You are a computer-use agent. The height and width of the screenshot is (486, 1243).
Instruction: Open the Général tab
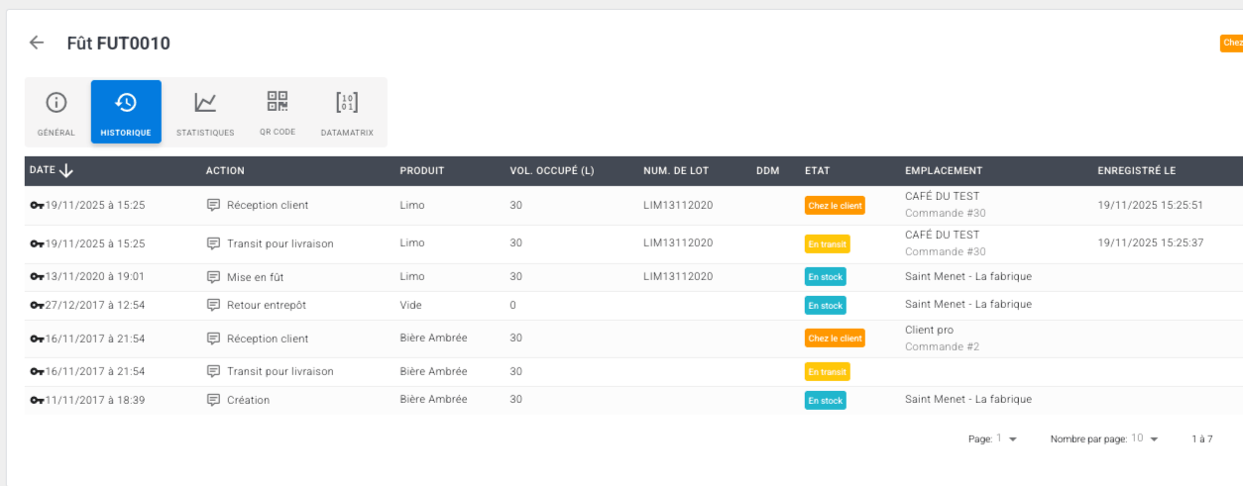[x=56, y=112]
